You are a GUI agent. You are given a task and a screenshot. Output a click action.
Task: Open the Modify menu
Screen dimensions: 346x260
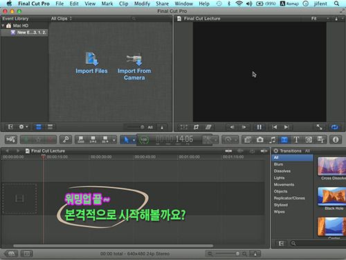click(142, 3)
